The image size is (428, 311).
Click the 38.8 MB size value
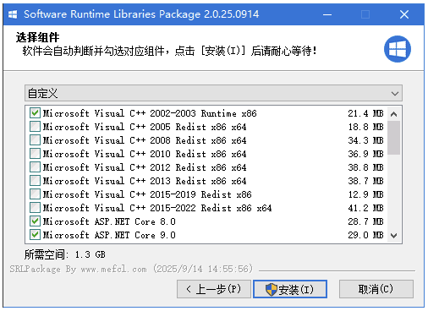pos(365,167)
